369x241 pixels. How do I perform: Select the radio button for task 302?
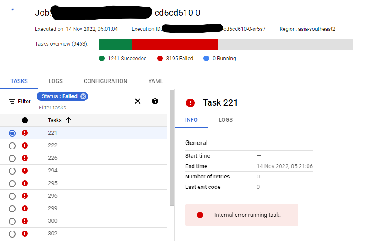click(x=12, y=234)
